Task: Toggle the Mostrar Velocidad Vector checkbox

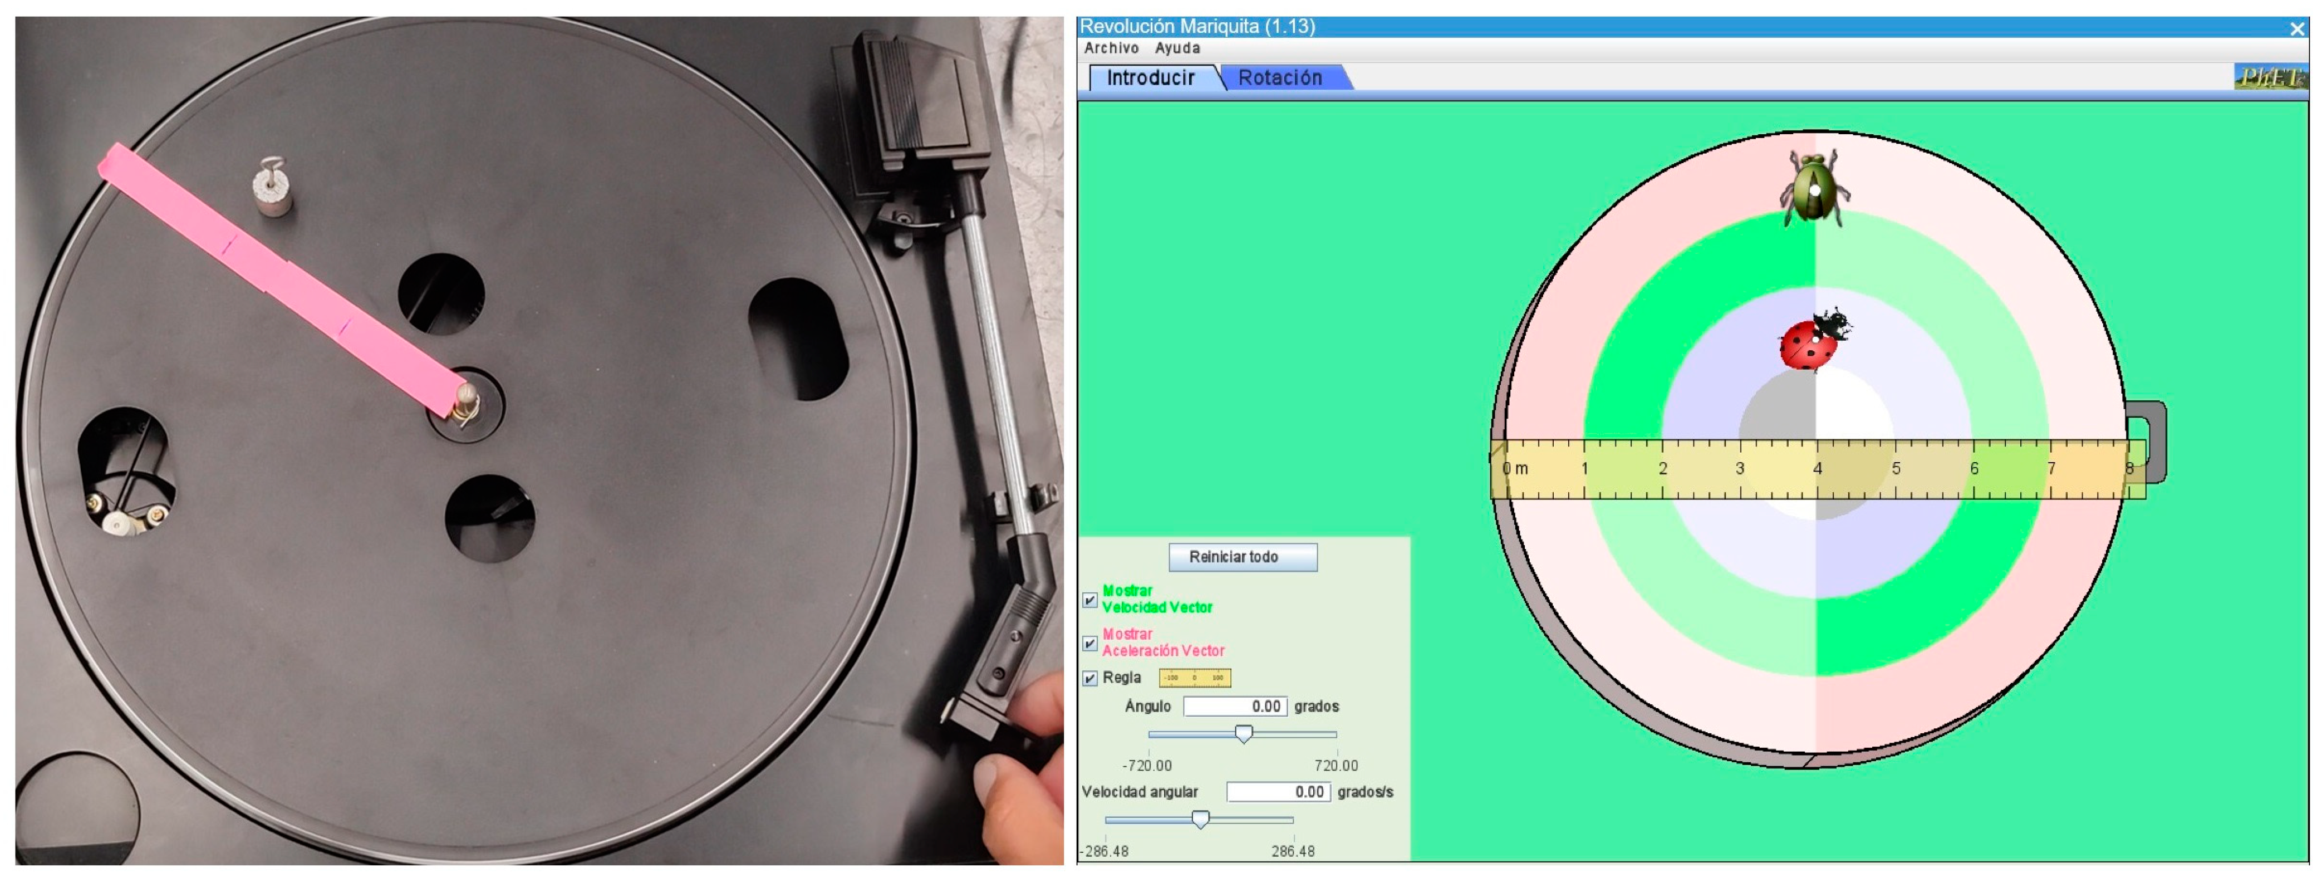Action: click(1090, 600)
